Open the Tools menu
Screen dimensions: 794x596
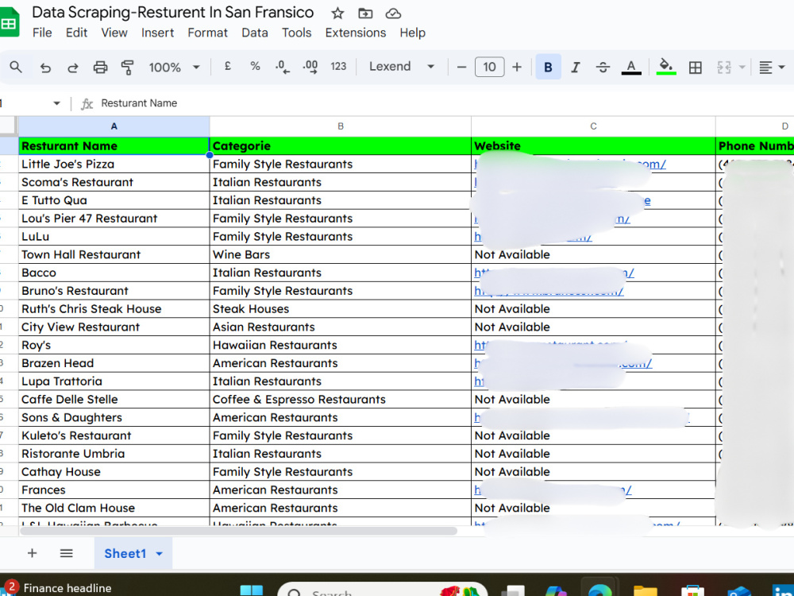coord(296,33)
